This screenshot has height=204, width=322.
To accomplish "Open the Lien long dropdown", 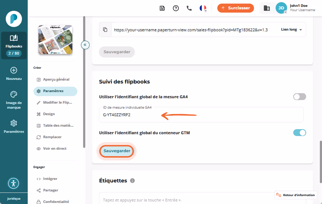I will (x=292, y=30).
